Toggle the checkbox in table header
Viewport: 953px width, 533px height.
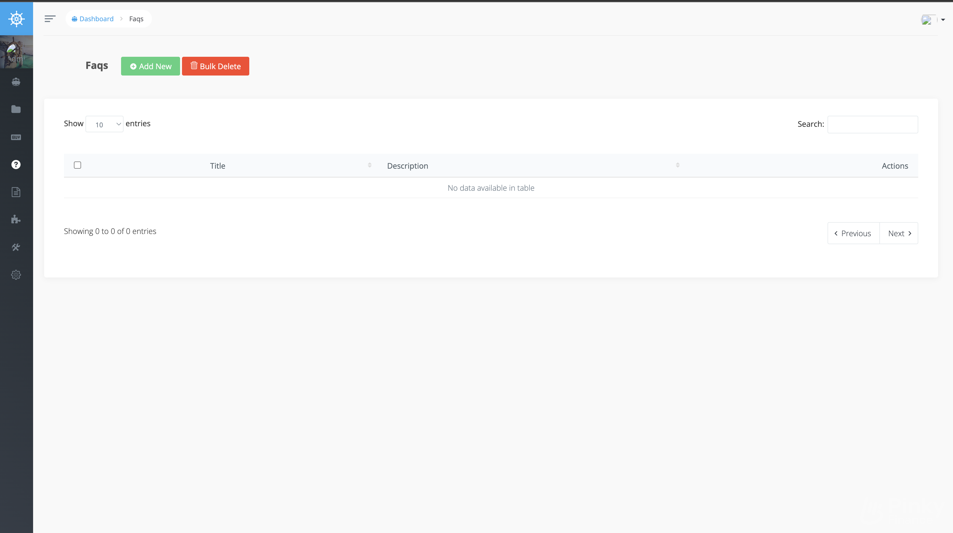pyautogui.click(x=77, y=164)
